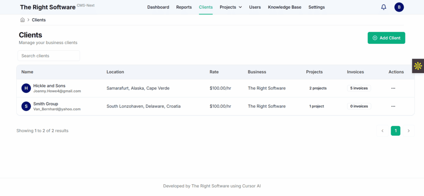The height and width of the screenshot is (196, 424).
Task: Click location Samarafurt, Alaska, Cape Verde
Action: tap(138, 88)
